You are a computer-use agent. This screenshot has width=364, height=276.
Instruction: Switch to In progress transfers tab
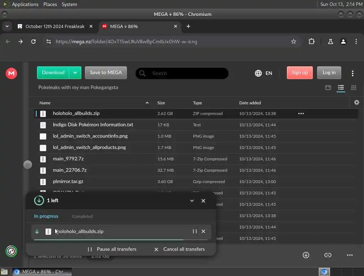(x=46, y=216)
